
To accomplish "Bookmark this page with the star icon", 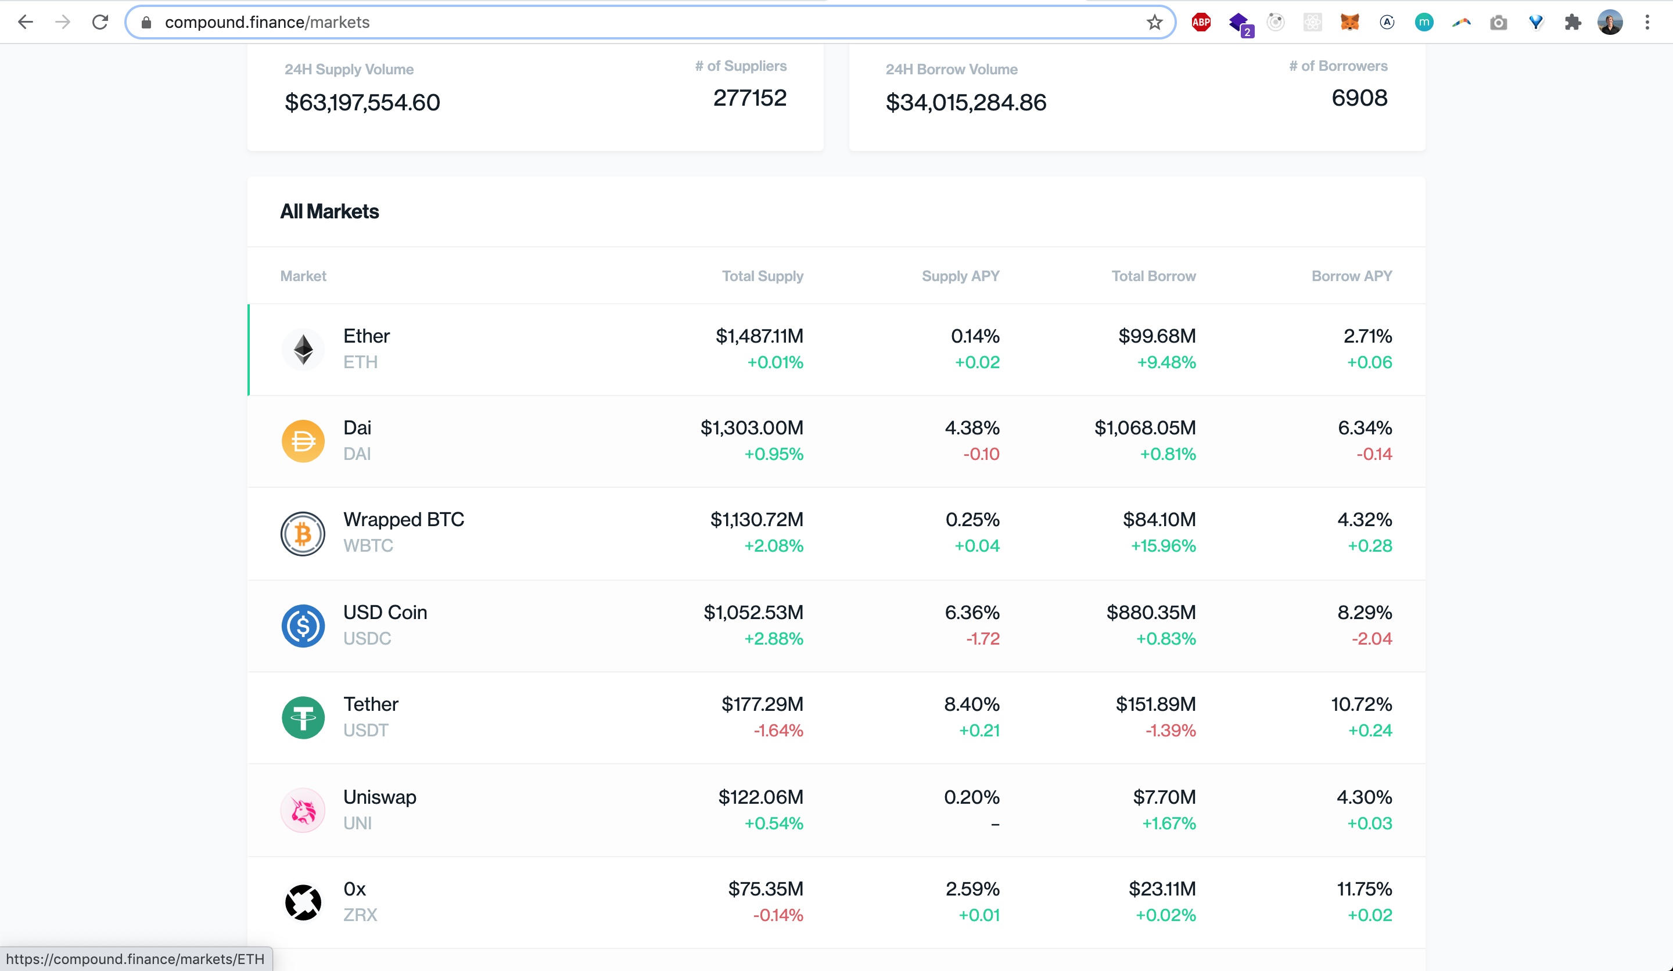I will coord(1154,23).
